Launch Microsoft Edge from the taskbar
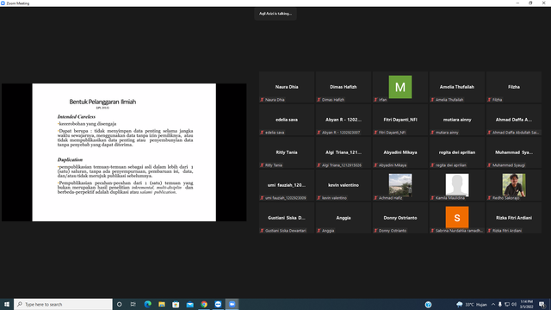Viewport: 551px width, 310px height. [x=147, y=304]
